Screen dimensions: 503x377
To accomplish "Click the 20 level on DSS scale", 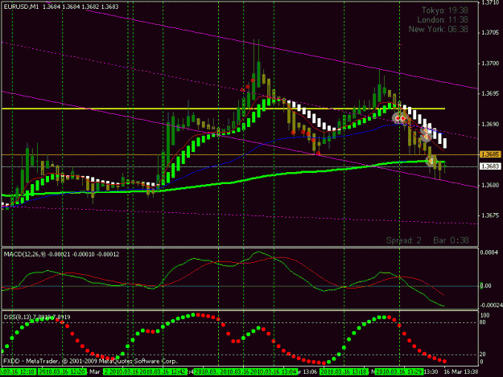I will click(x=483, y=354).
